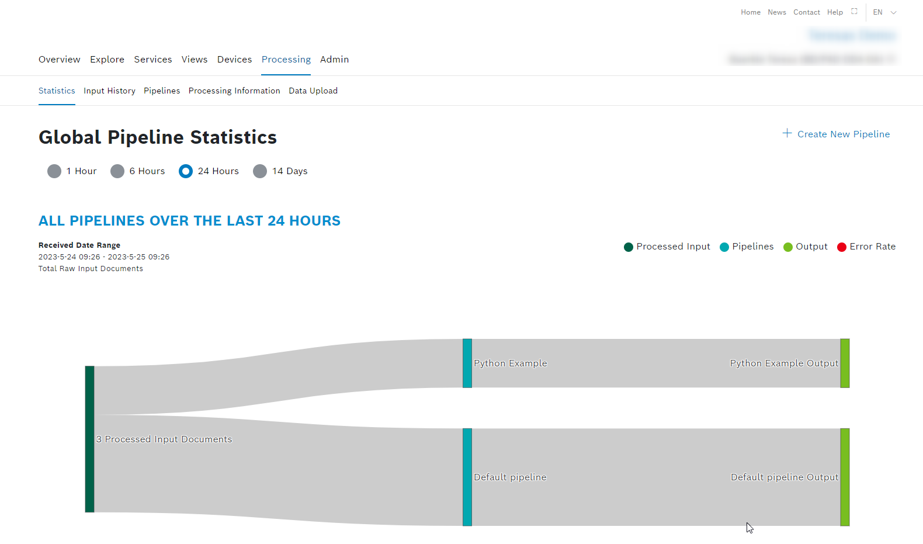Click the light green Output legend dot
This screenshot has height=544, width=923.
(788, 247)
